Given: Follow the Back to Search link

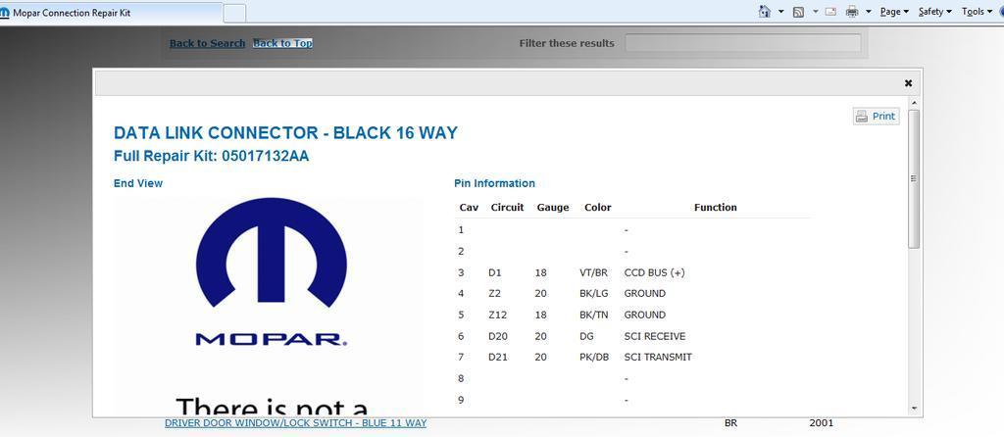Looking at the screenshot, I should click(x=208, y=43).
